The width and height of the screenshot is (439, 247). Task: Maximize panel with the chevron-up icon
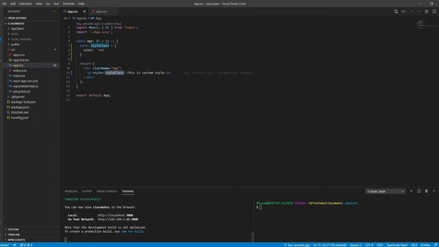pos(434,191)
